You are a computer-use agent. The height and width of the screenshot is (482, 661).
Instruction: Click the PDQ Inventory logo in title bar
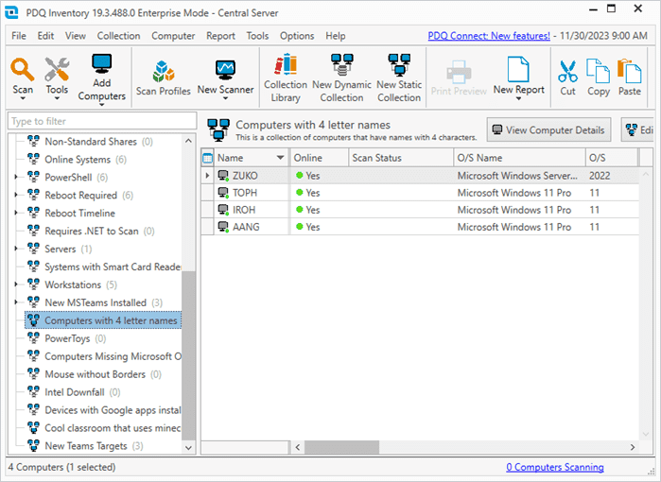coord(11,12)
